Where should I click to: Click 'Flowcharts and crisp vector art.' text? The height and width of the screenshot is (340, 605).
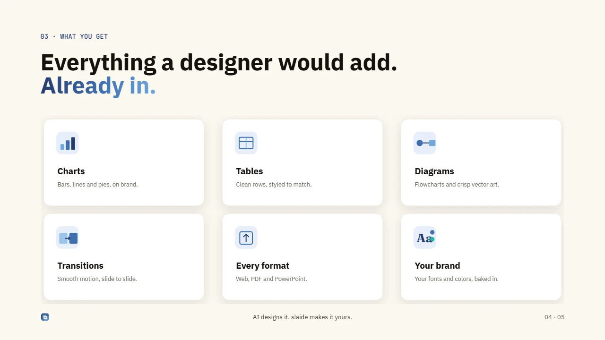[x=457, y=184]
